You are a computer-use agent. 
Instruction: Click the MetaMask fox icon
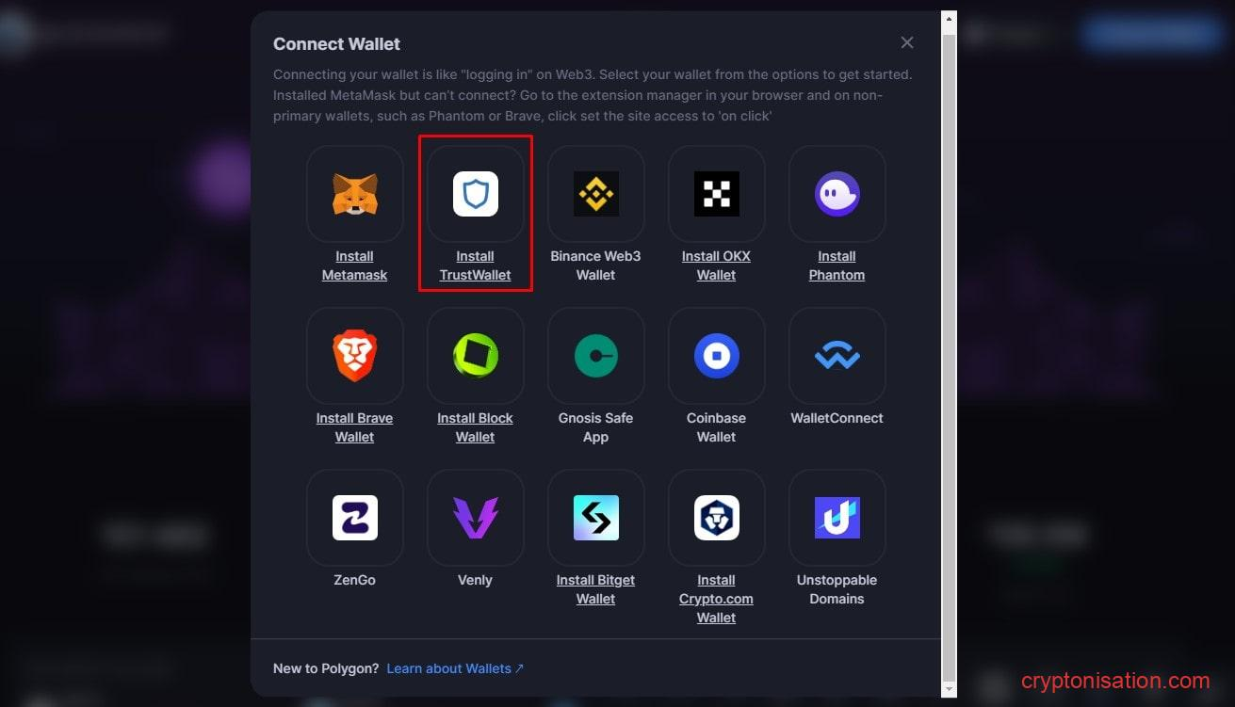(354, 194)
